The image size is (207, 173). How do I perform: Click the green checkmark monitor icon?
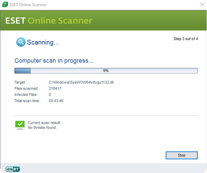20,124
